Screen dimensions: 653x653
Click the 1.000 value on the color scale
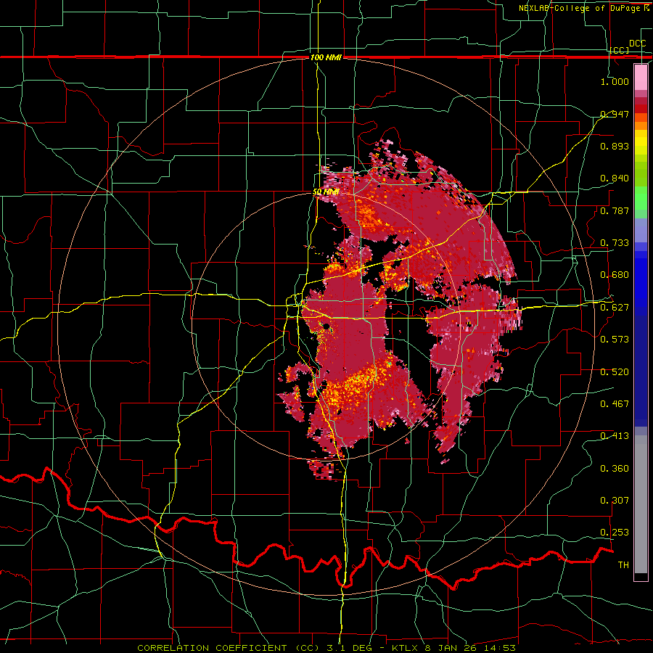615,81
